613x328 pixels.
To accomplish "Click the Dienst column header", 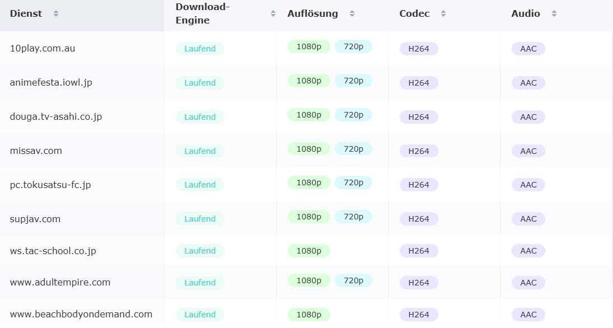I will (82, 16).
